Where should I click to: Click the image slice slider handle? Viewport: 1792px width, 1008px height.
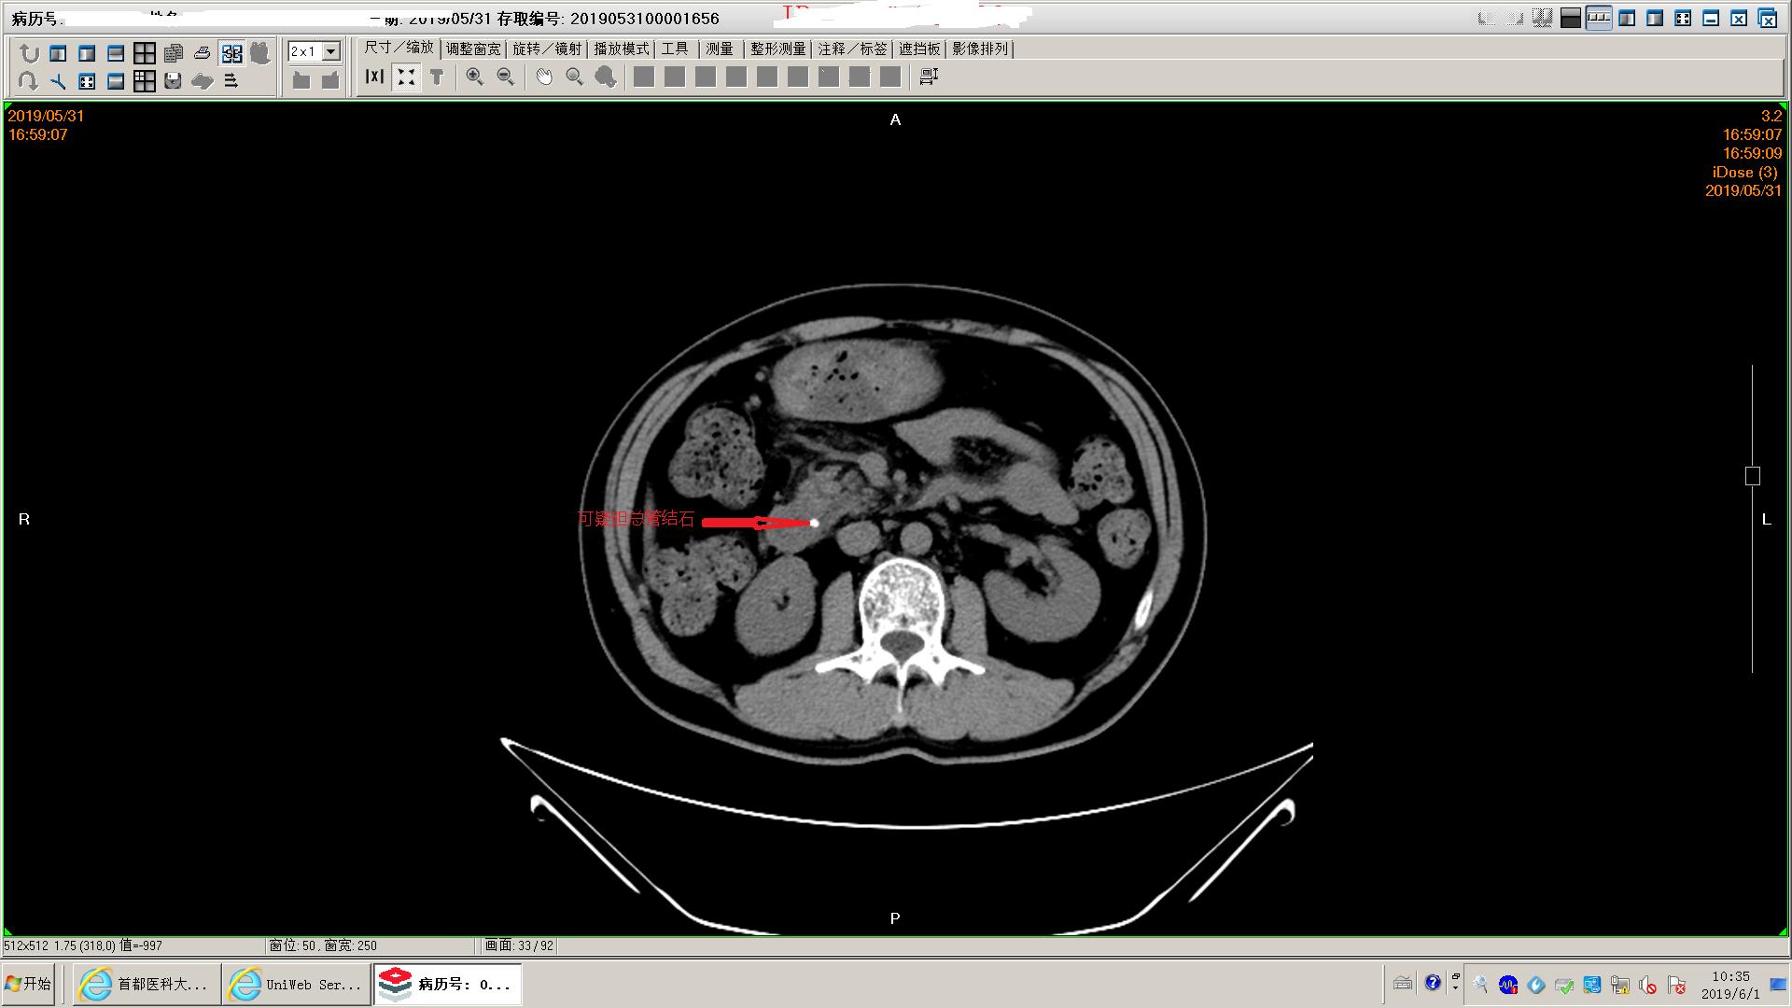click(x=1752, y=476)
